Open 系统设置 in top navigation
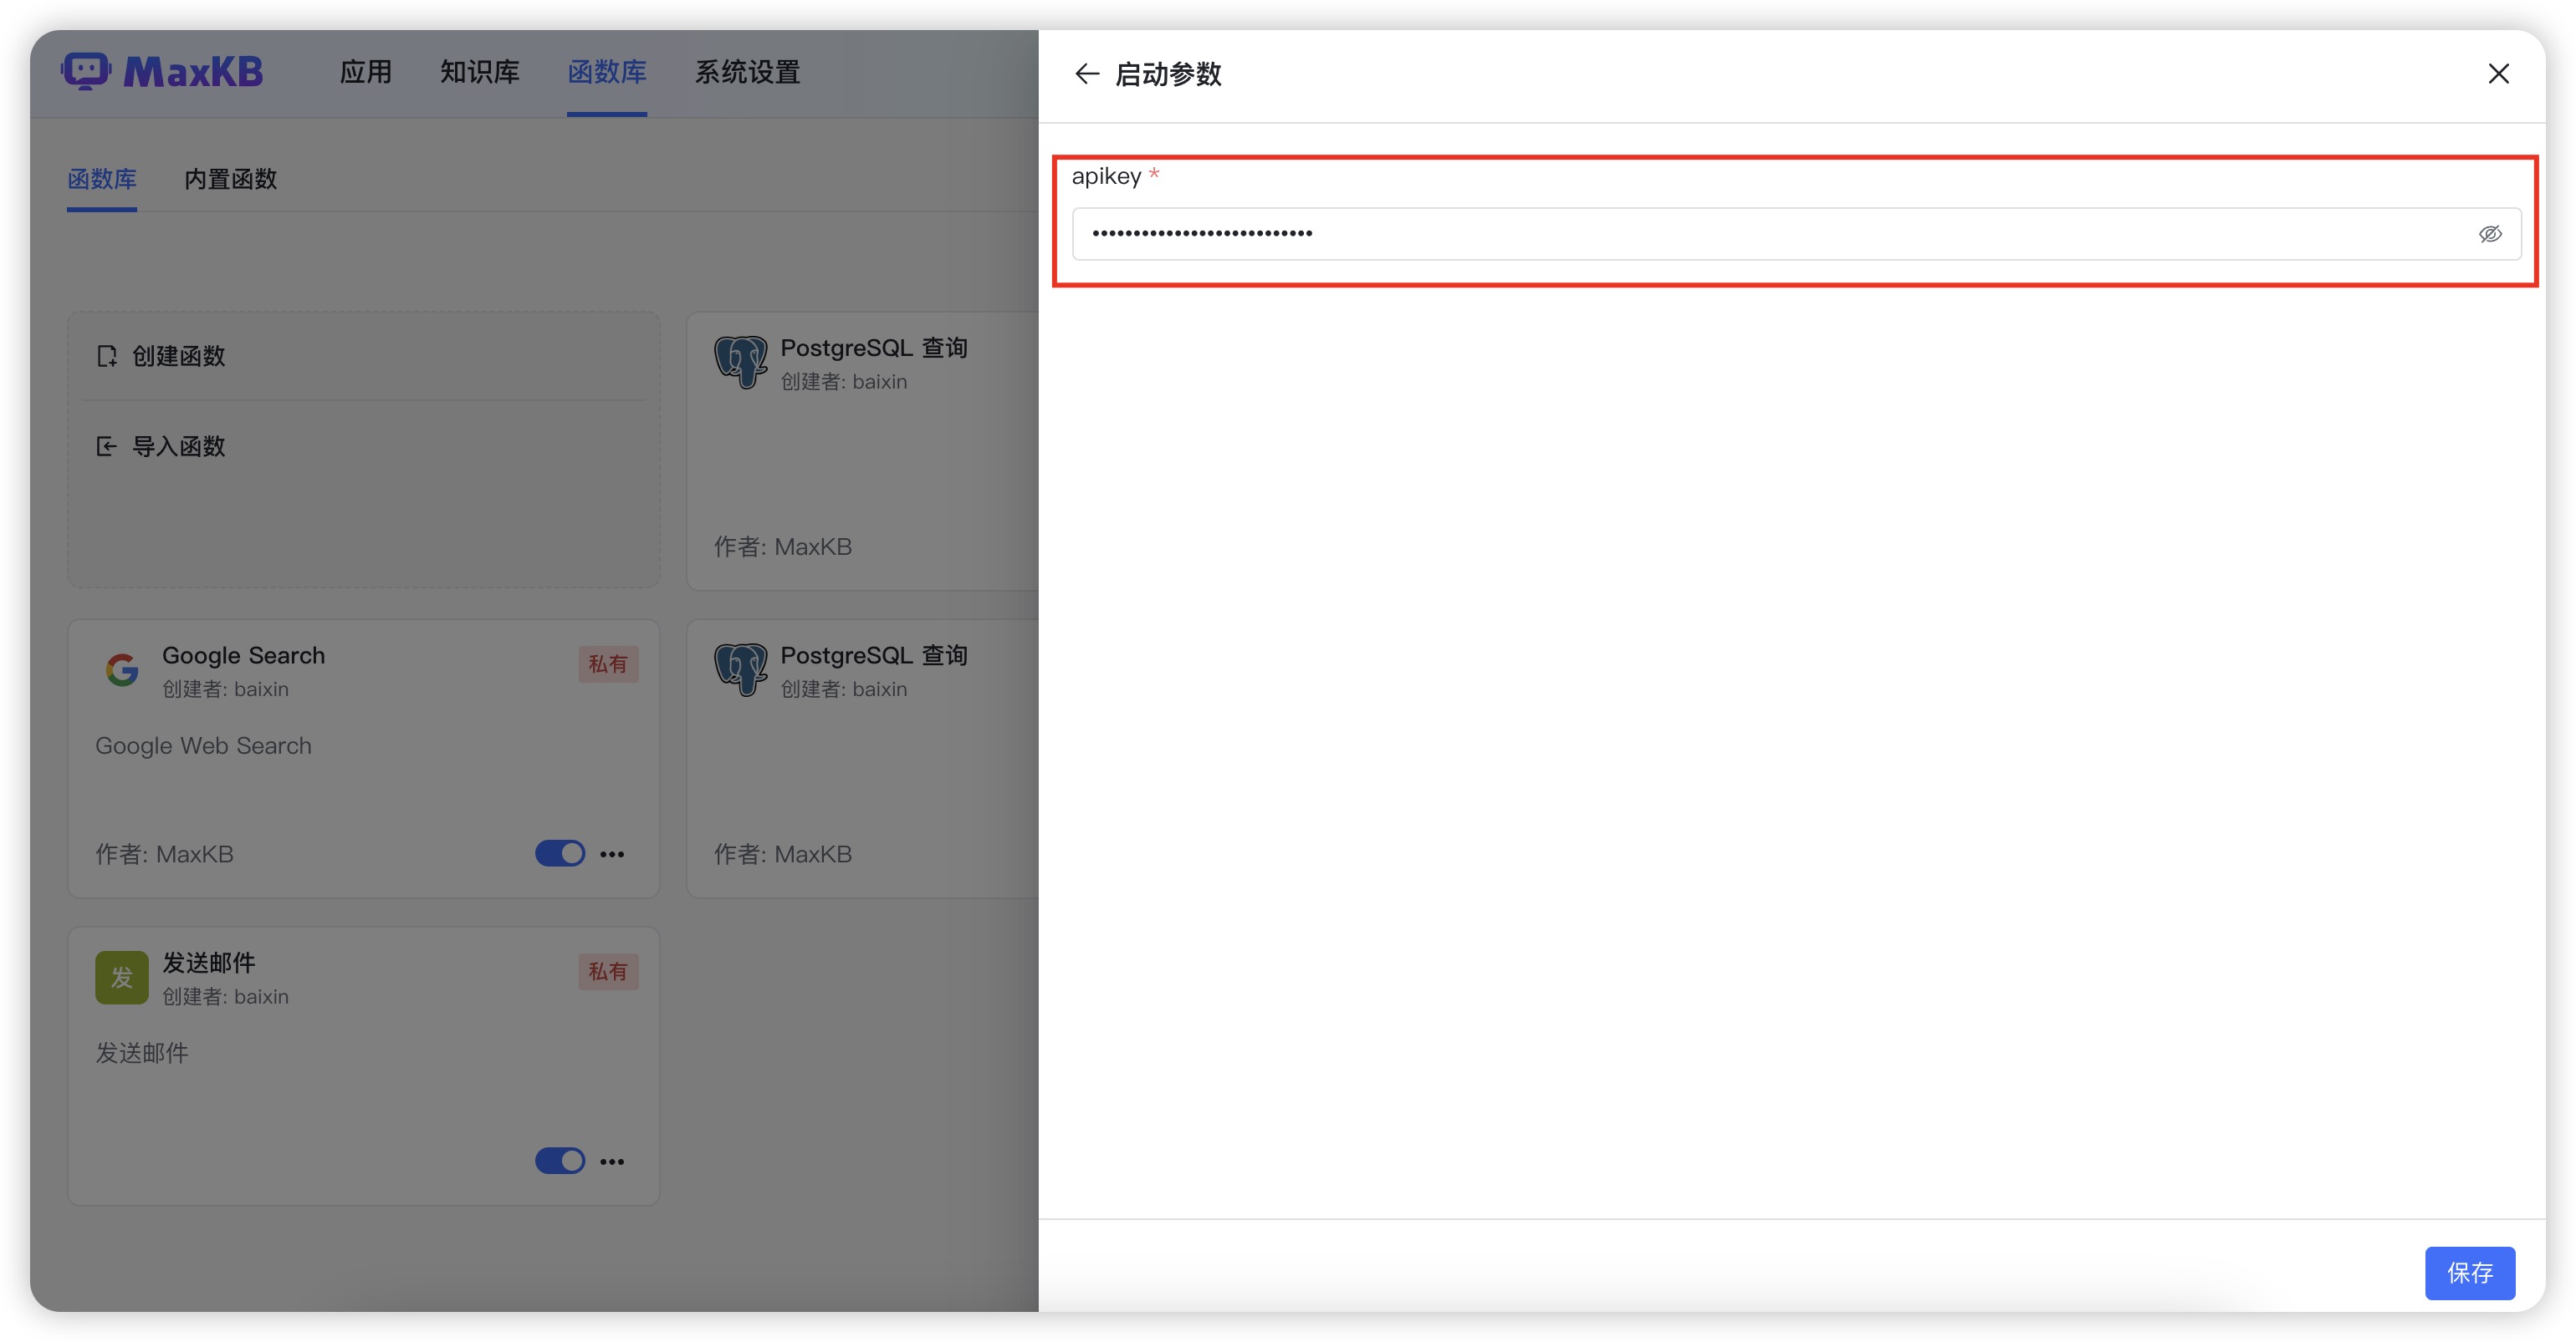Screen dimensions: 2576x1342 (747, 72)
